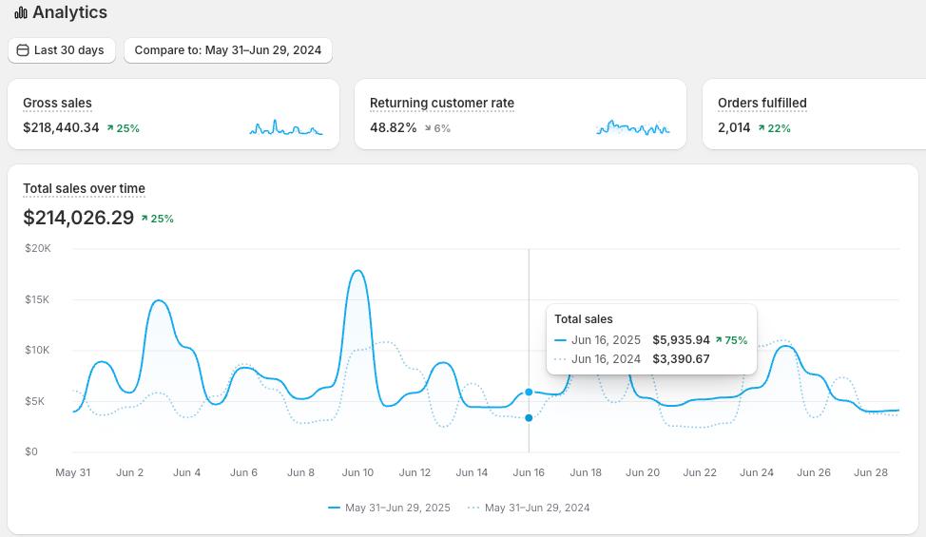
Task: Click the down arrow beside 6% returning rate
Action: pyautogui.click(x=428, y=127)
